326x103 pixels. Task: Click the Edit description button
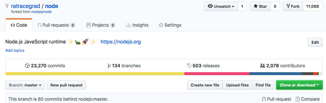[315, 42]
